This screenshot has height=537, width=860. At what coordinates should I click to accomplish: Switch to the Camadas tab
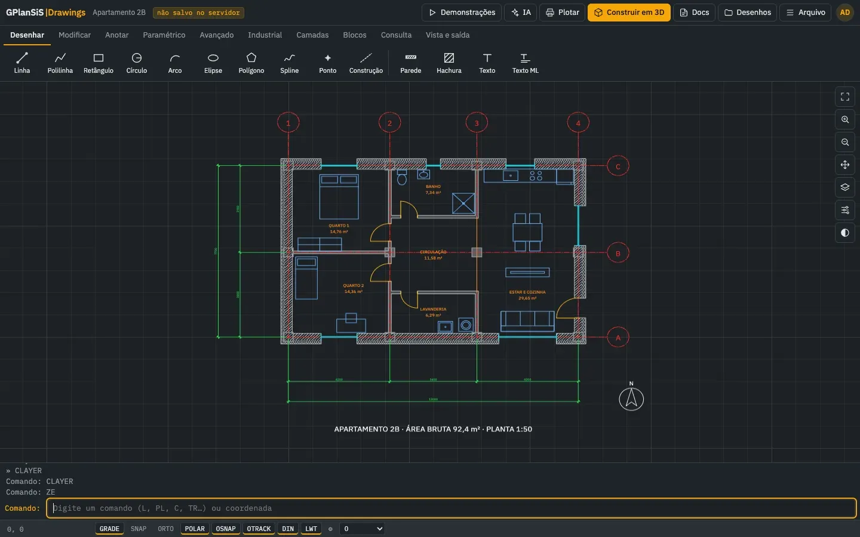point(312,35)
